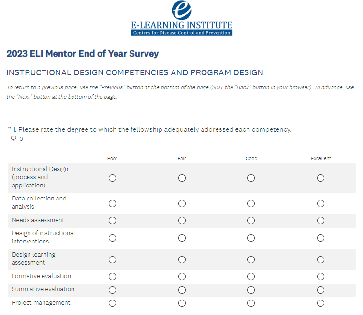Select Good for Data collection and analysis
This screenshot has width=363, height=315.
[x=251, y=203]
